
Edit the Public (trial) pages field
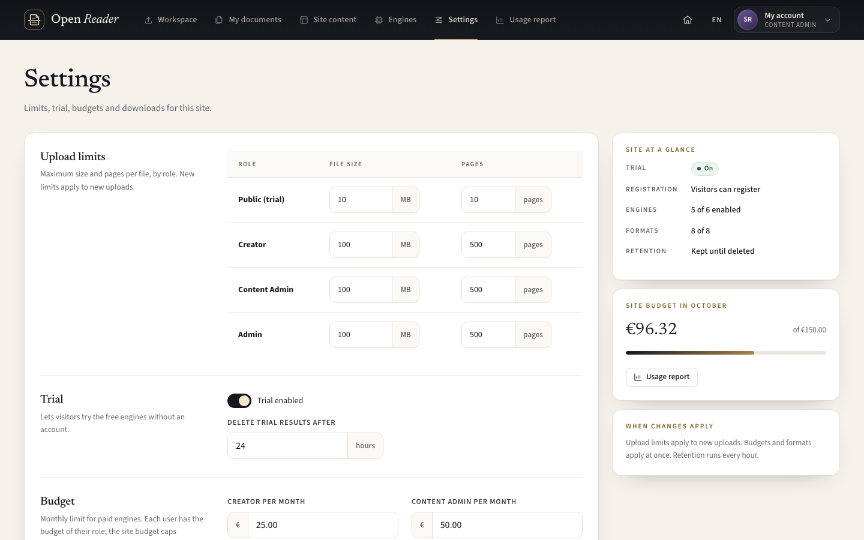click(488, 200)
